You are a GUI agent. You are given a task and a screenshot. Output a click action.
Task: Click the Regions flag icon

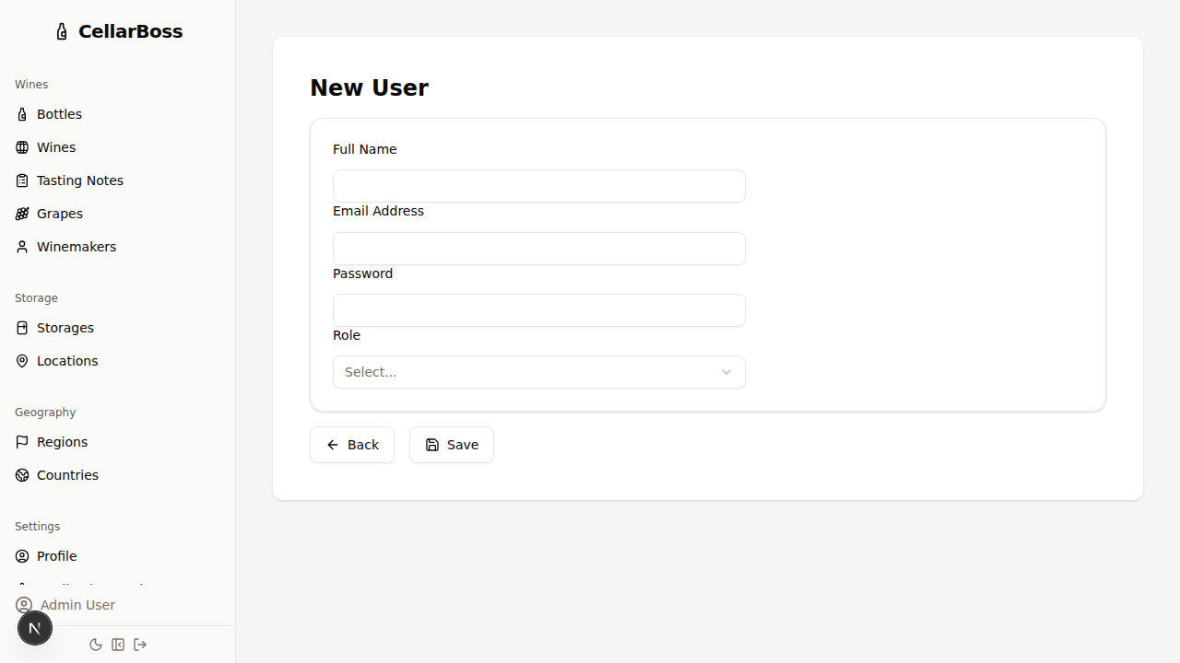tap(22, 442)
